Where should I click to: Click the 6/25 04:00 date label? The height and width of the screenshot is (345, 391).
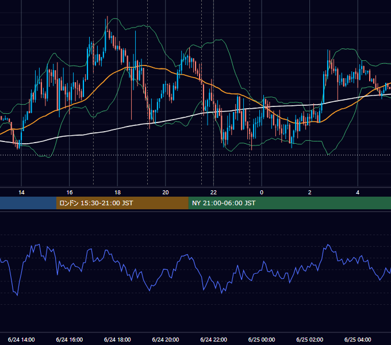click(358, 339)
